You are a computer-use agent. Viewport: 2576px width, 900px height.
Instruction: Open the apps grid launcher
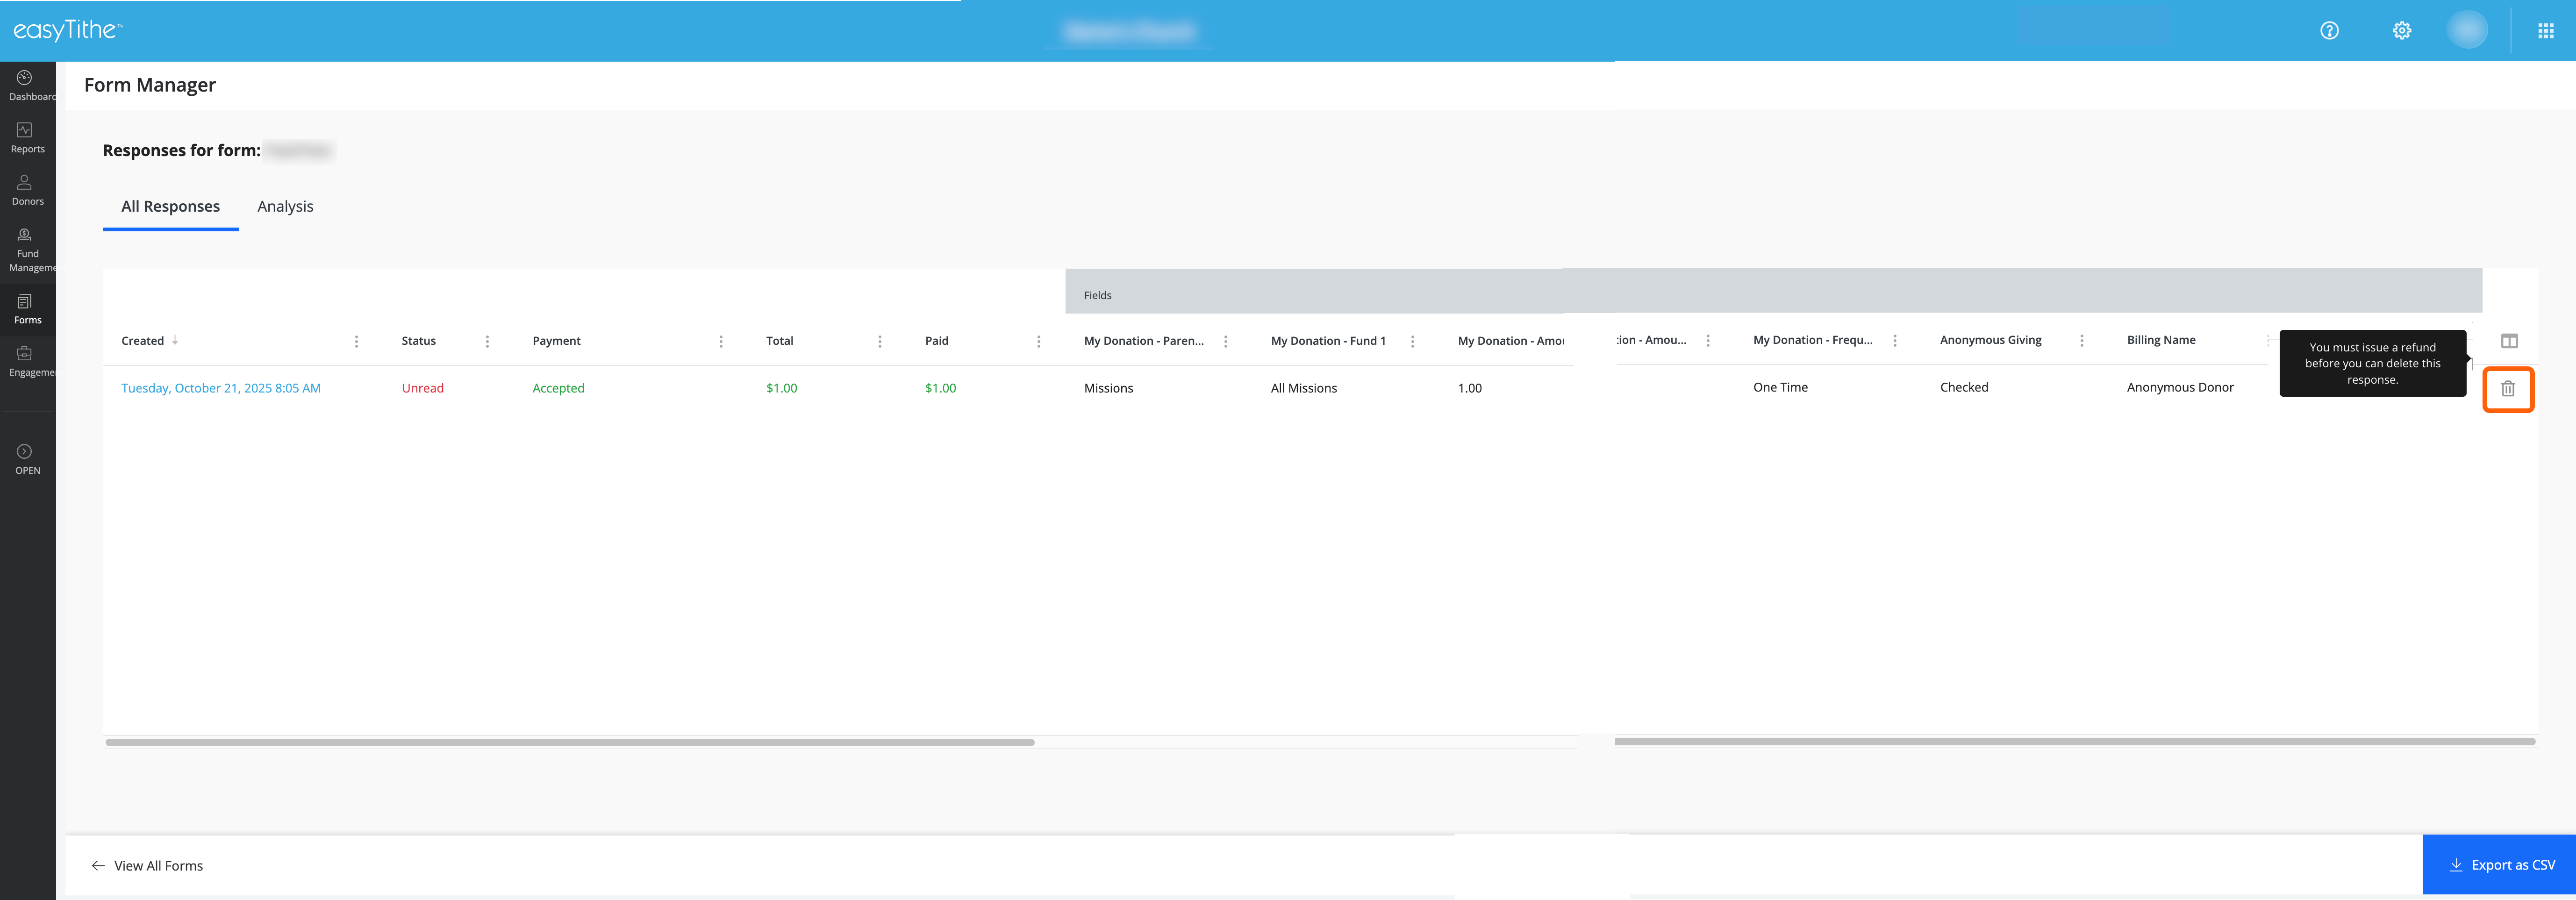2545,31
